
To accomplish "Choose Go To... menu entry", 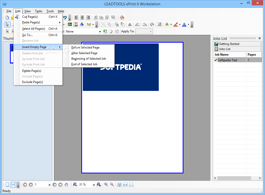I will click(x=38, y=35).
